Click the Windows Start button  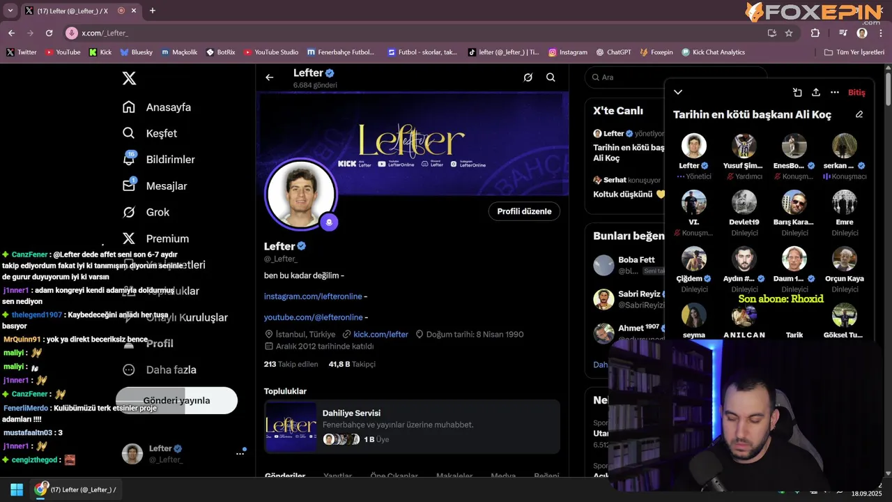[x=17, y=489]
